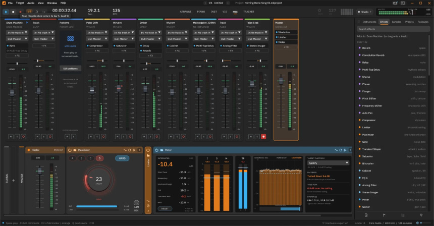Image resolution: width=434 pixels, height=226 pixels.
Task: Click the Meter panel sidechain routing icon
Action: (345, 150)
